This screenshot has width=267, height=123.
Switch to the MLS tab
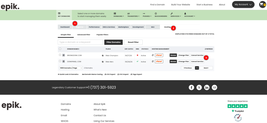tap(153, 27)
